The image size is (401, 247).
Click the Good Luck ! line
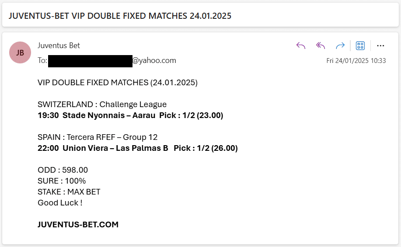tap(60, 203)
